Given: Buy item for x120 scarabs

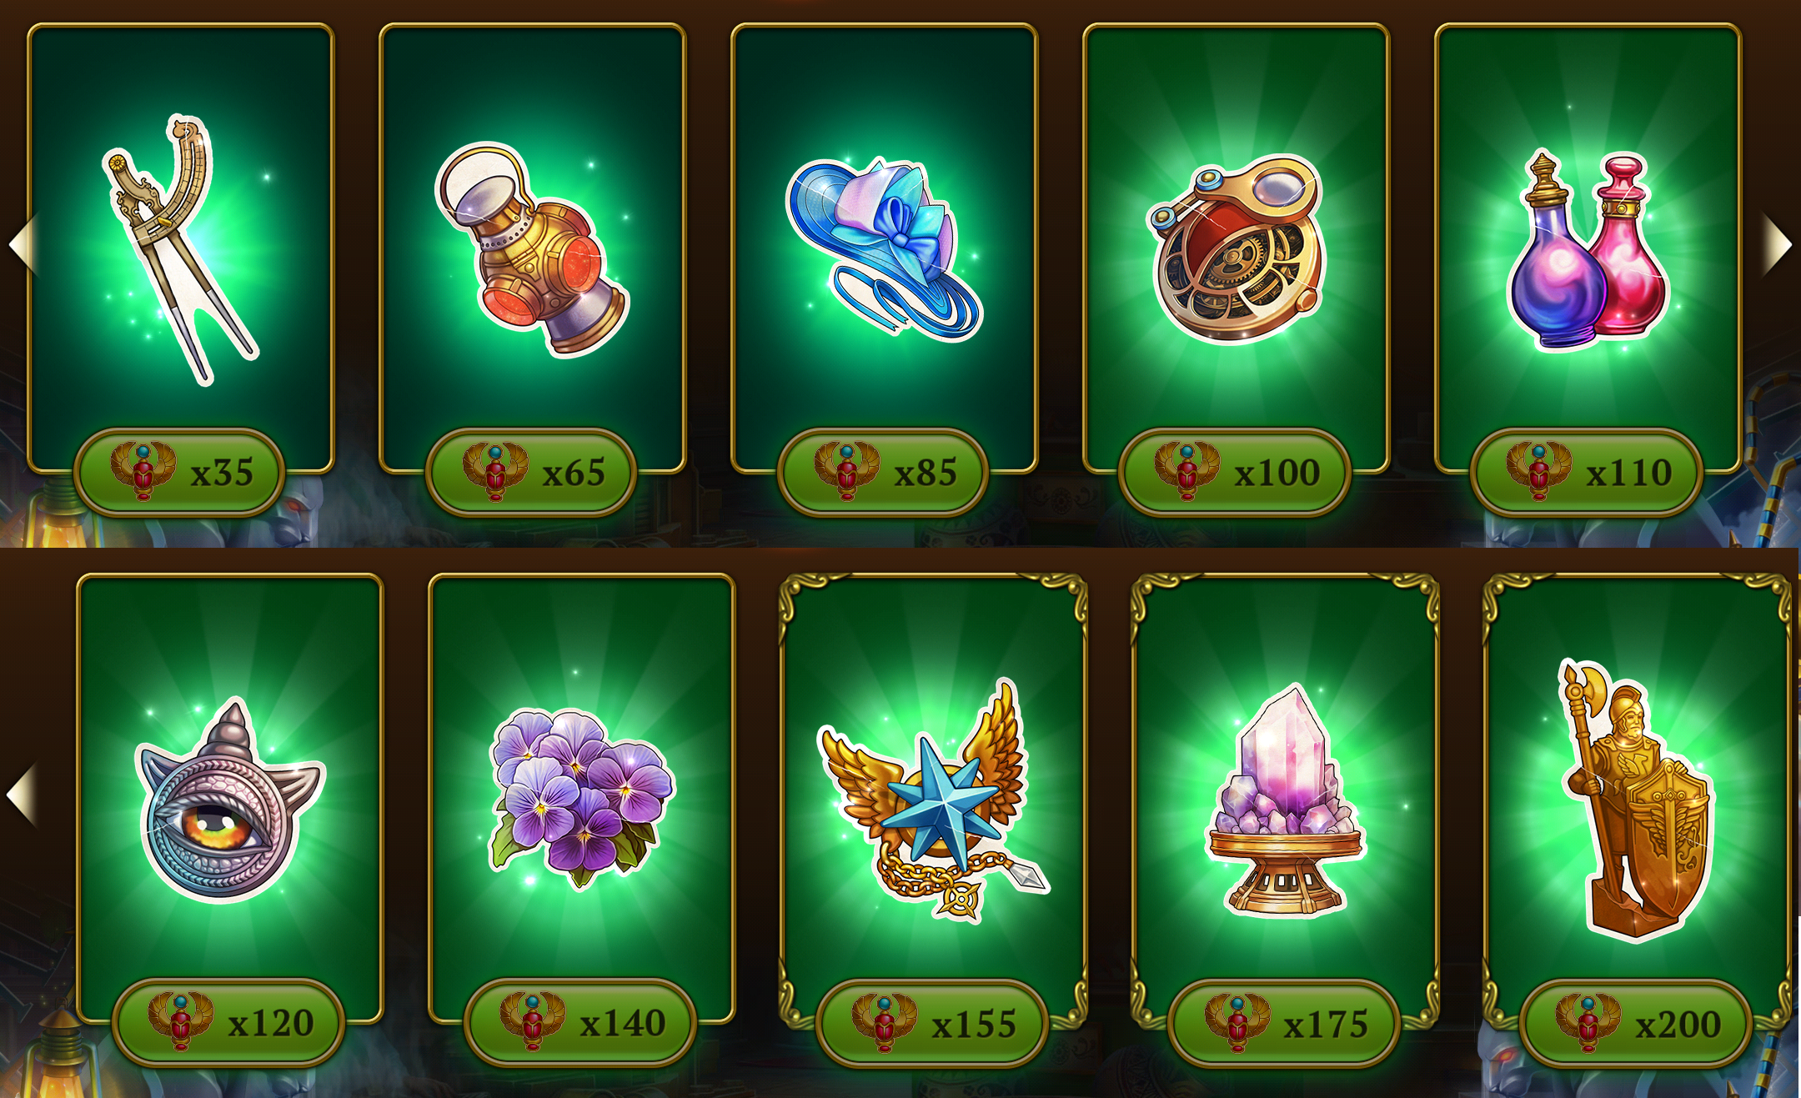Looking at the screenshot, I should [229, 1023].
